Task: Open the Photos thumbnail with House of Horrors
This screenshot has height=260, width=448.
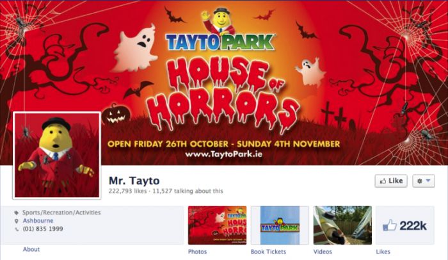Action: coord(217,225)
